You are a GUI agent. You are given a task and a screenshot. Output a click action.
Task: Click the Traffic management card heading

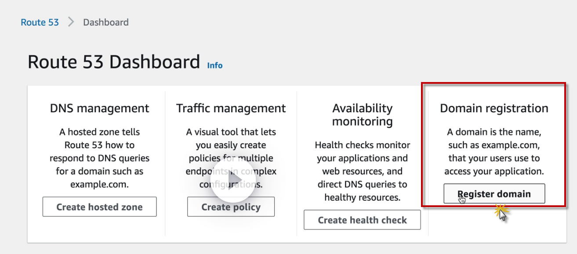coord(231,108)
